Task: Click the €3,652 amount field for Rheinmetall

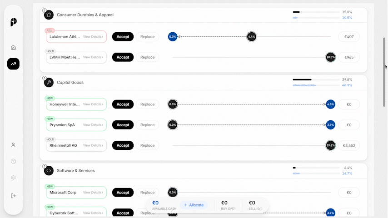Action: (348, 145)
